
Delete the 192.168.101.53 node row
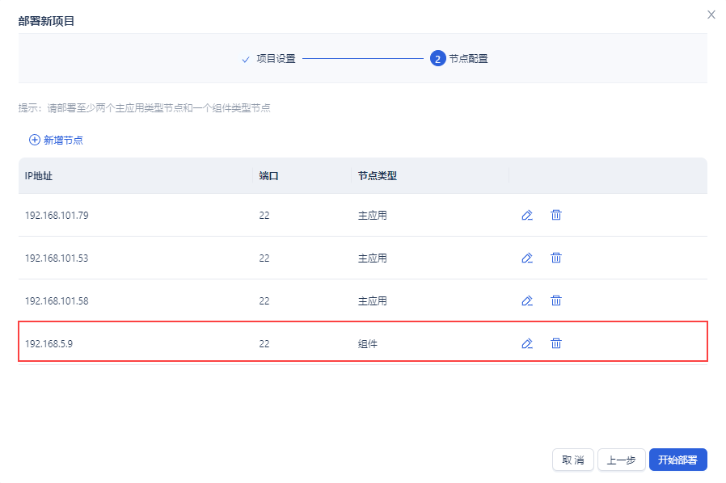(556, 258)
